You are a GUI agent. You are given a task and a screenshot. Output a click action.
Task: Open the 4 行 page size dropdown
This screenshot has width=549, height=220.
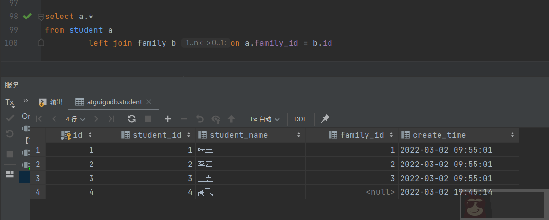(x=75, y=119)
